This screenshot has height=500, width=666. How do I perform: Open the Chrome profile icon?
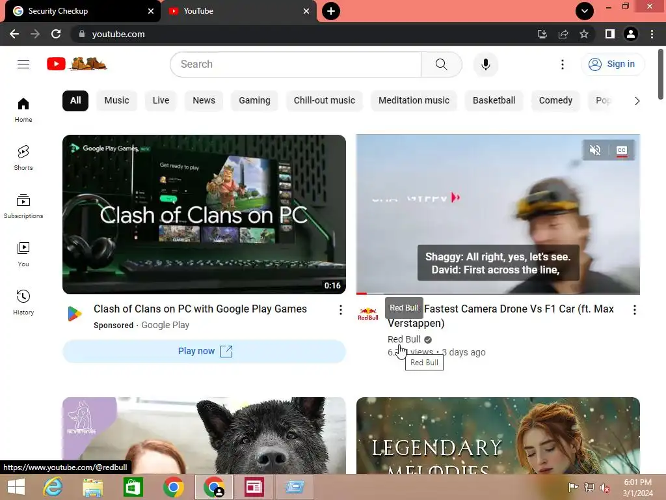click(631, 34)
